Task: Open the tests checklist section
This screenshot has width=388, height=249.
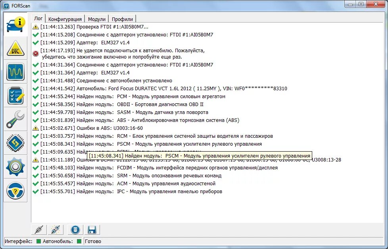Action: (15, 95)
